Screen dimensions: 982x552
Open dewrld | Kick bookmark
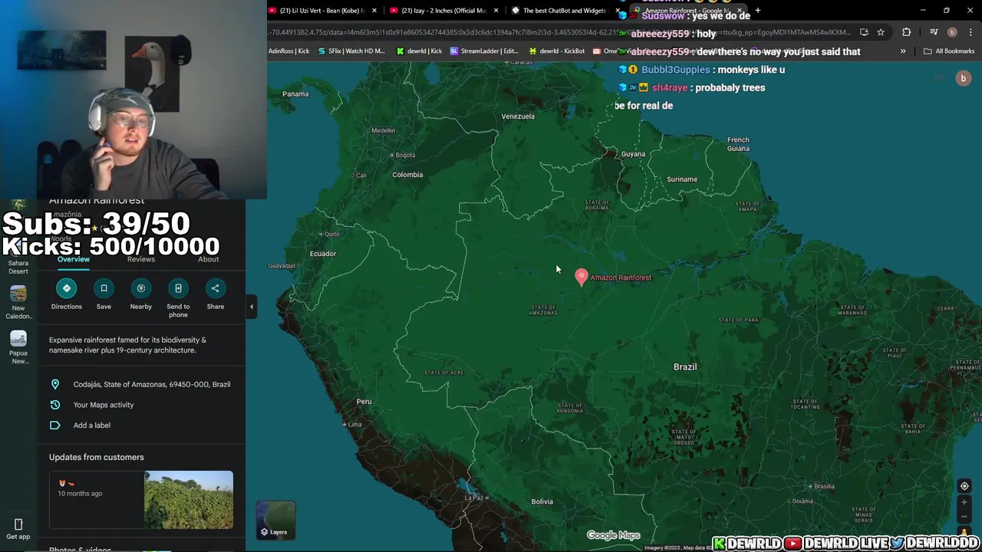(x=420, y=51)
